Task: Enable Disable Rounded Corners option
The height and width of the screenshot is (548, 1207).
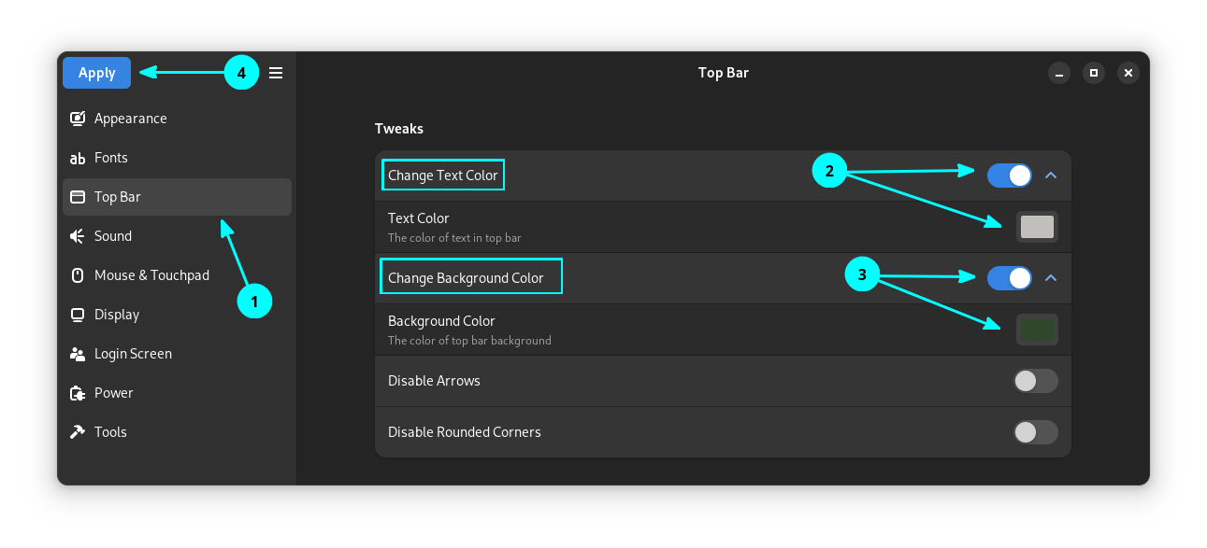Action: point(1035,432)
